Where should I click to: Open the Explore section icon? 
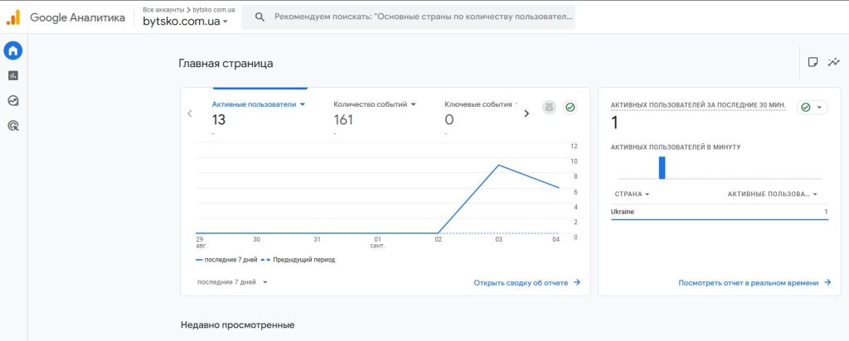point(13,101)
